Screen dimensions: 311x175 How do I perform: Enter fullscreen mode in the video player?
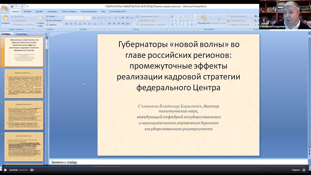tap(304, 170)
